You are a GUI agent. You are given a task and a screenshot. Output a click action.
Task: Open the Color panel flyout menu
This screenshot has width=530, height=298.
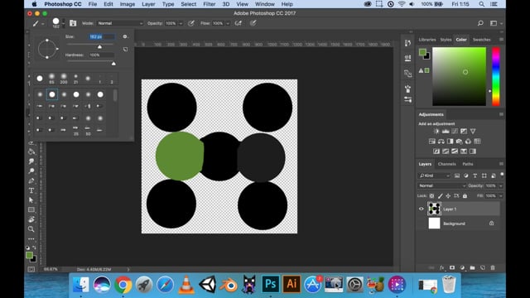pyautogui.click(x=501, y=40)
